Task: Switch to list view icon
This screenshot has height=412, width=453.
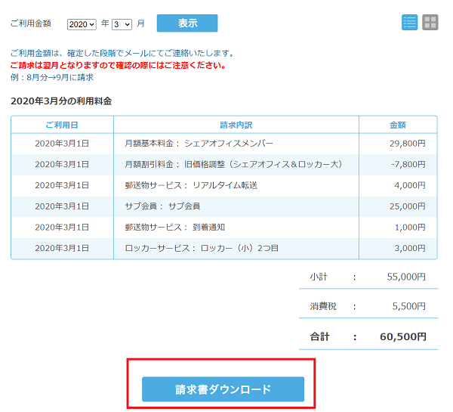Action: point(410,23)
